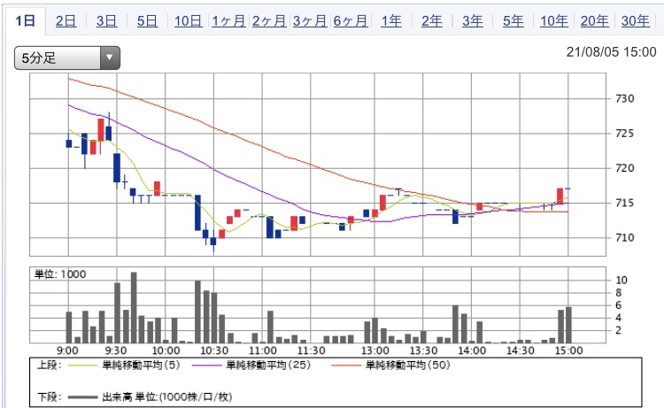
Task: Click the 9:30 time axis label
Action: pos(116,350)
